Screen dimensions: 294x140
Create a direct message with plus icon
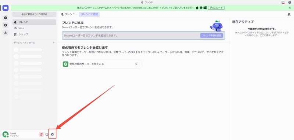[x=54, y=43]
